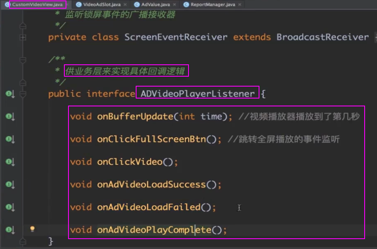Click the class icon on AdValue.java tab
377x249 pixels.
pos(137,5)
